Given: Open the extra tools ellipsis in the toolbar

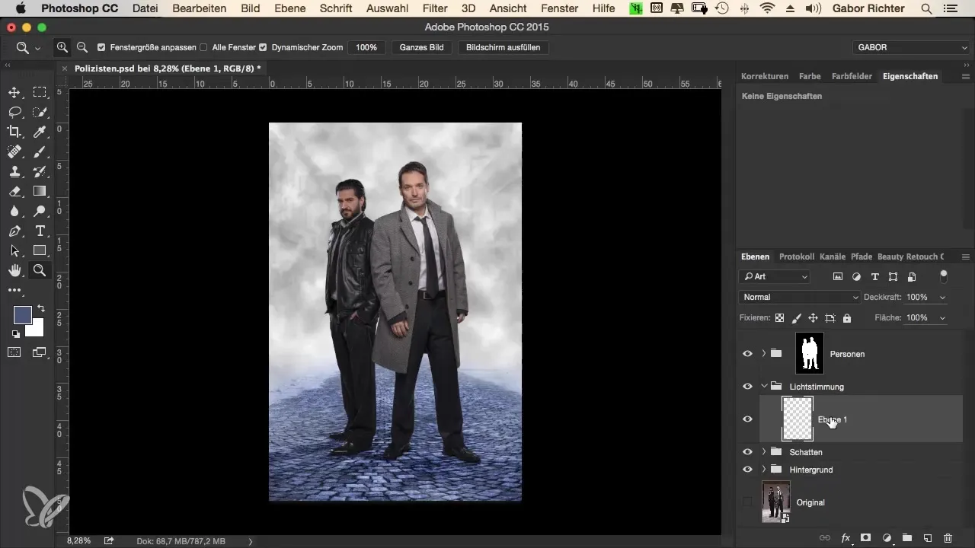Looking at the screenshot, I should click(14, 290).
